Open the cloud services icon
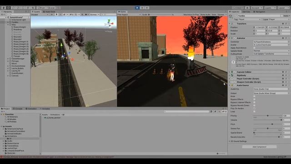 tap(247, 8)
